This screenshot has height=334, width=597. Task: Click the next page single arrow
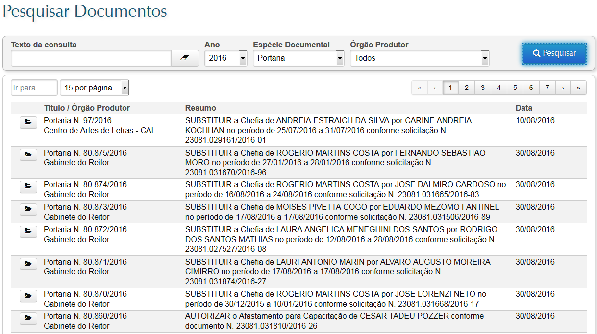click(x=563, y=88)
